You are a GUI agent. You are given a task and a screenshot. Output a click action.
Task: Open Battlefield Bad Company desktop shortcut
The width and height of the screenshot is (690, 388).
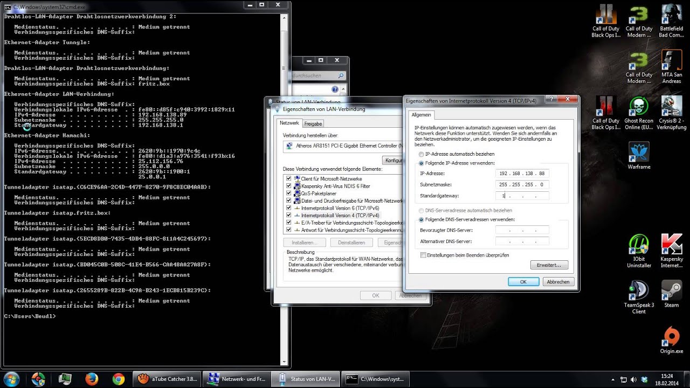click(x=671, y=22)
